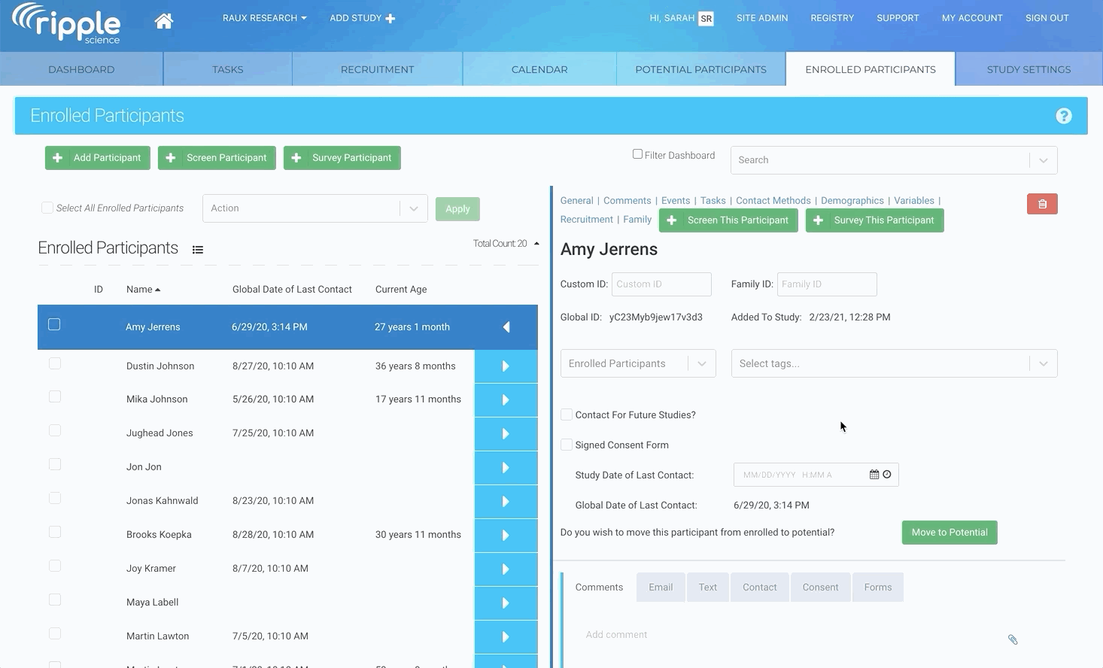Click the red trash delete button
The width and height of the screenshot is (1103, 668).
[x=1042, y=204]
